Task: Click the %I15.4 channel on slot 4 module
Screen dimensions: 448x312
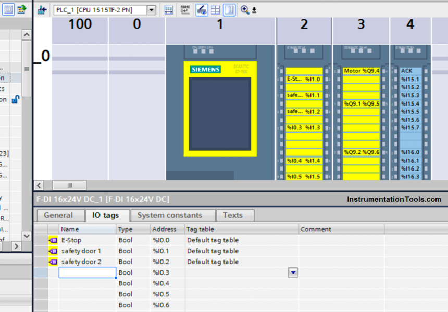Action: coord(410,104)
